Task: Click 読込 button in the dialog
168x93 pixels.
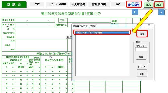Action: tap(142, 34)
